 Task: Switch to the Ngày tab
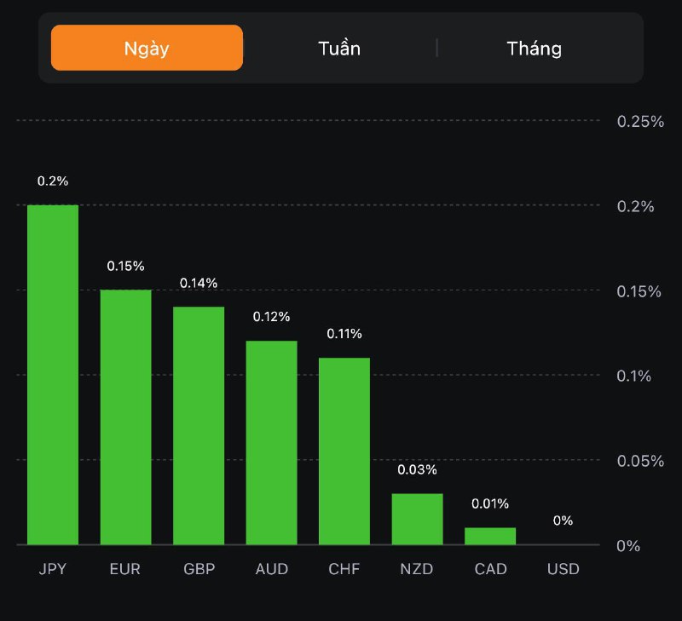click(147, 48)
